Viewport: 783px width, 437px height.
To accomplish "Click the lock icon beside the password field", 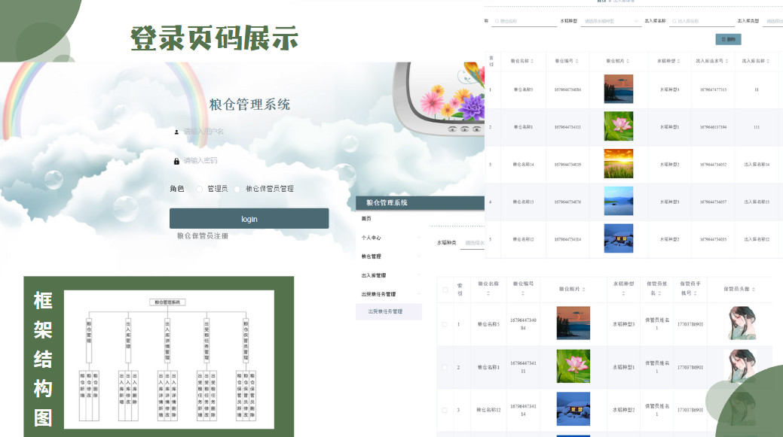I will tap(176, 161).
